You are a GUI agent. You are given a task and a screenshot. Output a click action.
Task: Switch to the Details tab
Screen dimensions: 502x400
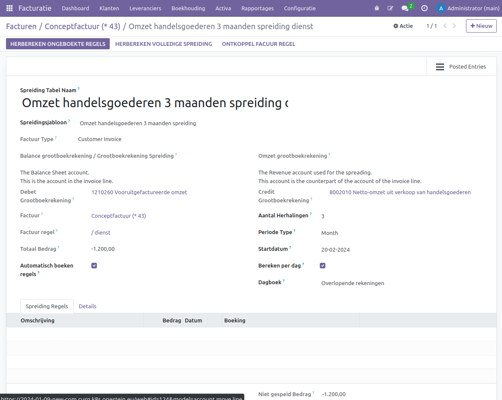point(87,306)
